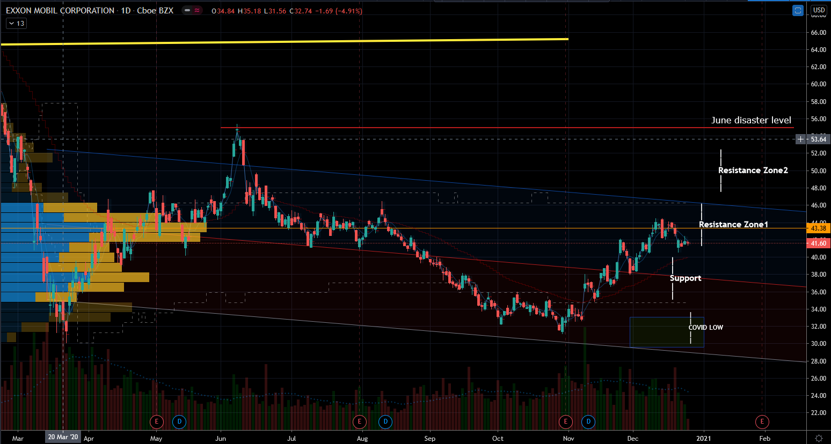Open the earnings marker near February
The image size is (831, 444).
click(x=762, y=421)
